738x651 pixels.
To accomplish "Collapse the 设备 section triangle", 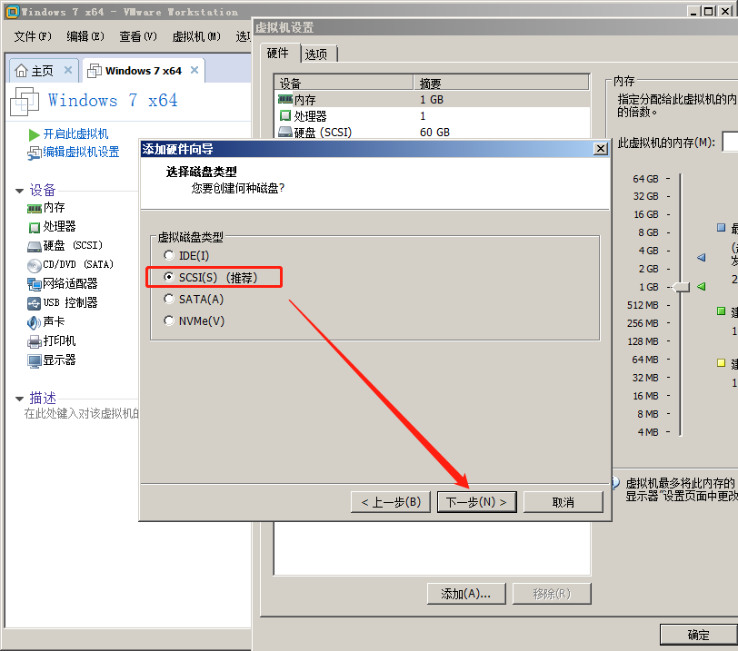I will point(19,191).
